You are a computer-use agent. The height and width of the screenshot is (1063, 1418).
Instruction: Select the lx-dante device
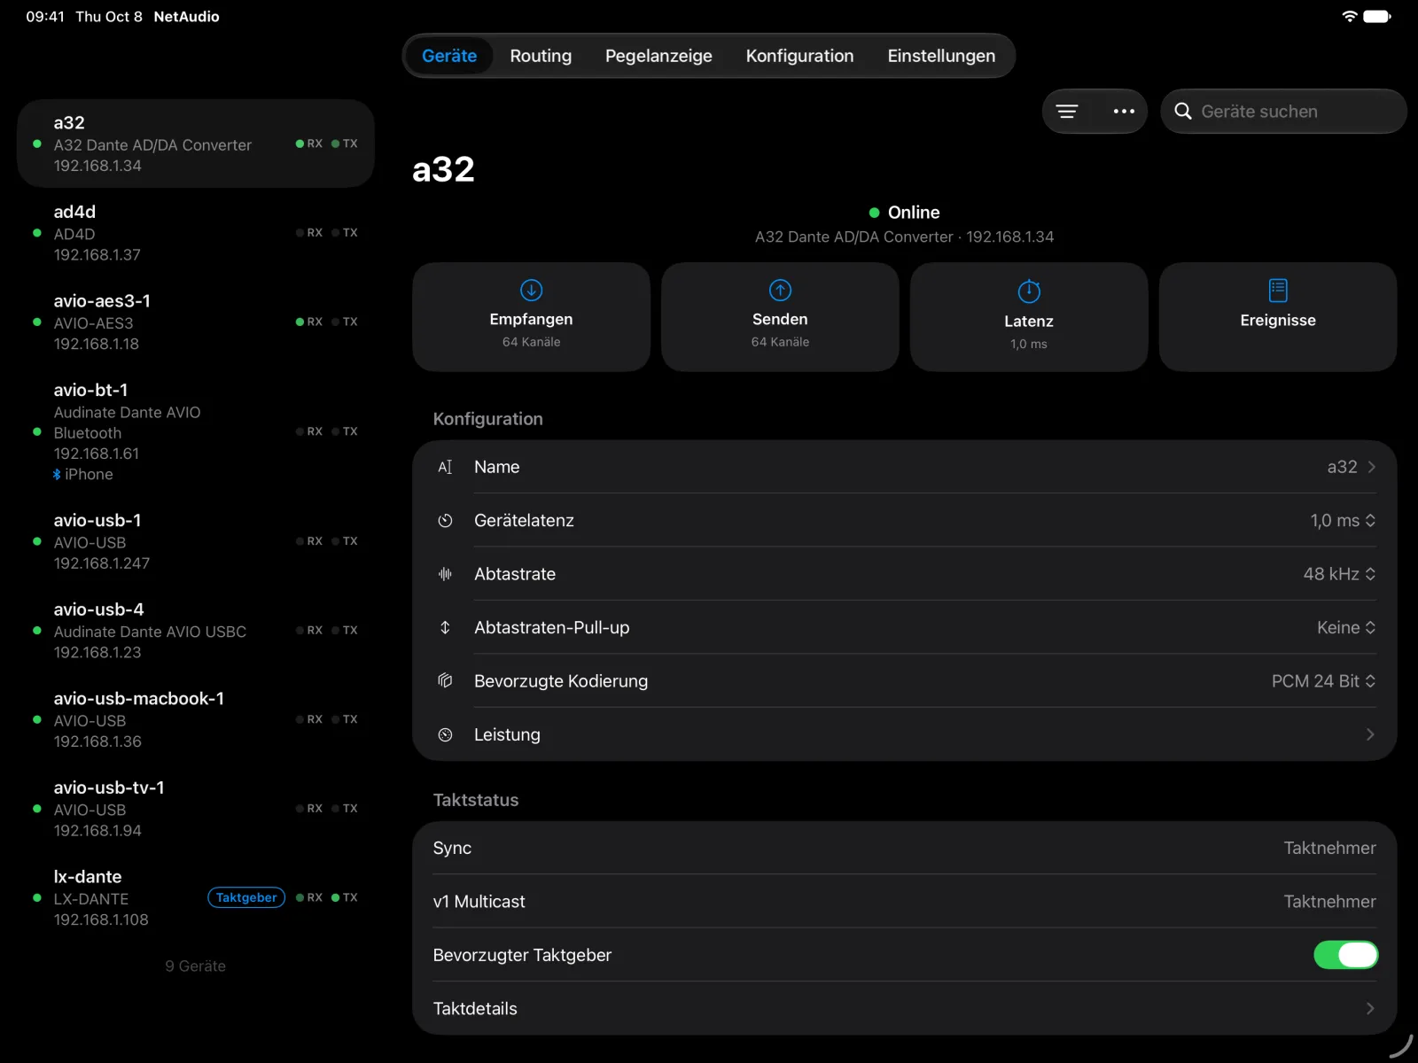coord(196,897)
